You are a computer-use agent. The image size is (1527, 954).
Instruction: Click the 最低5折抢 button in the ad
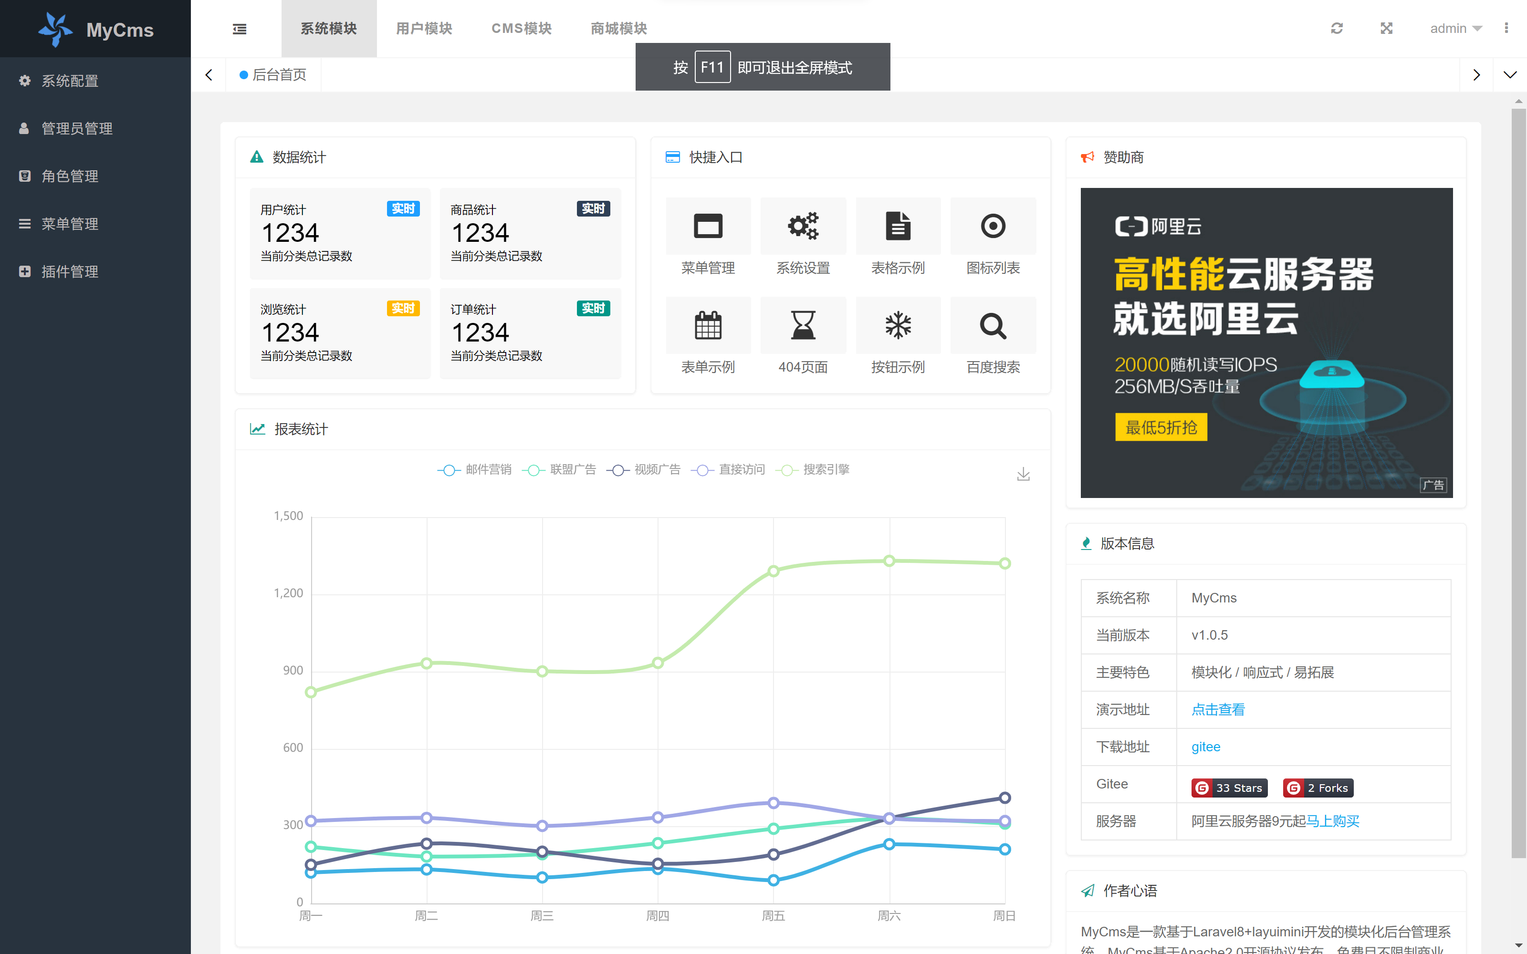click(1161, 427)
